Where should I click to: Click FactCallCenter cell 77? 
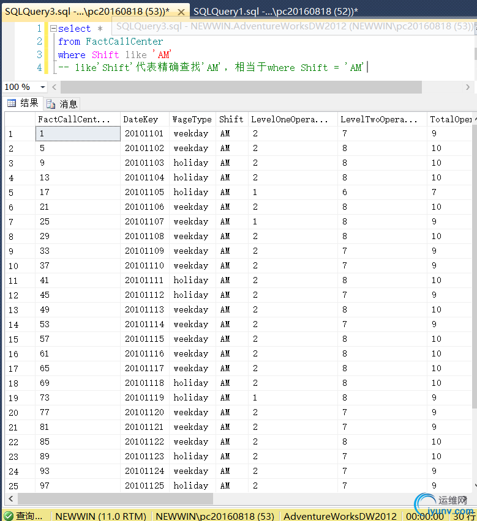[78, 412]
